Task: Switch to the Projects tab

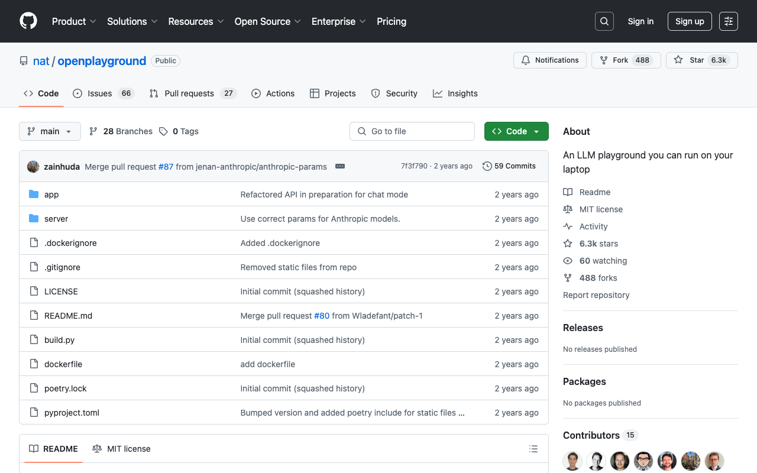Action: point(332,93)
